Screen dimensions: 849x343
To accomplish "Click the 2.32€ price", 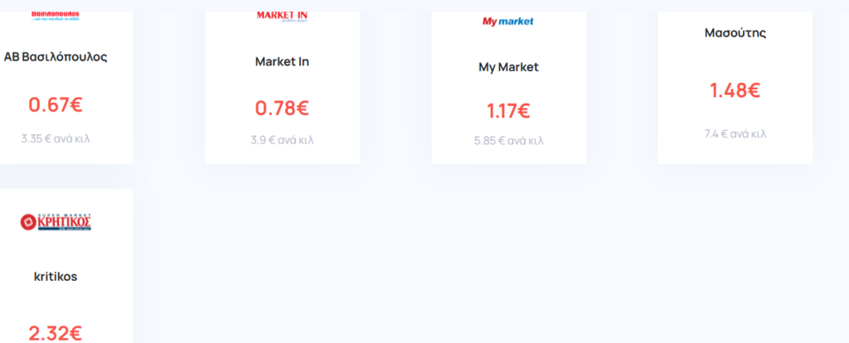I will click(x=56, y=333).
